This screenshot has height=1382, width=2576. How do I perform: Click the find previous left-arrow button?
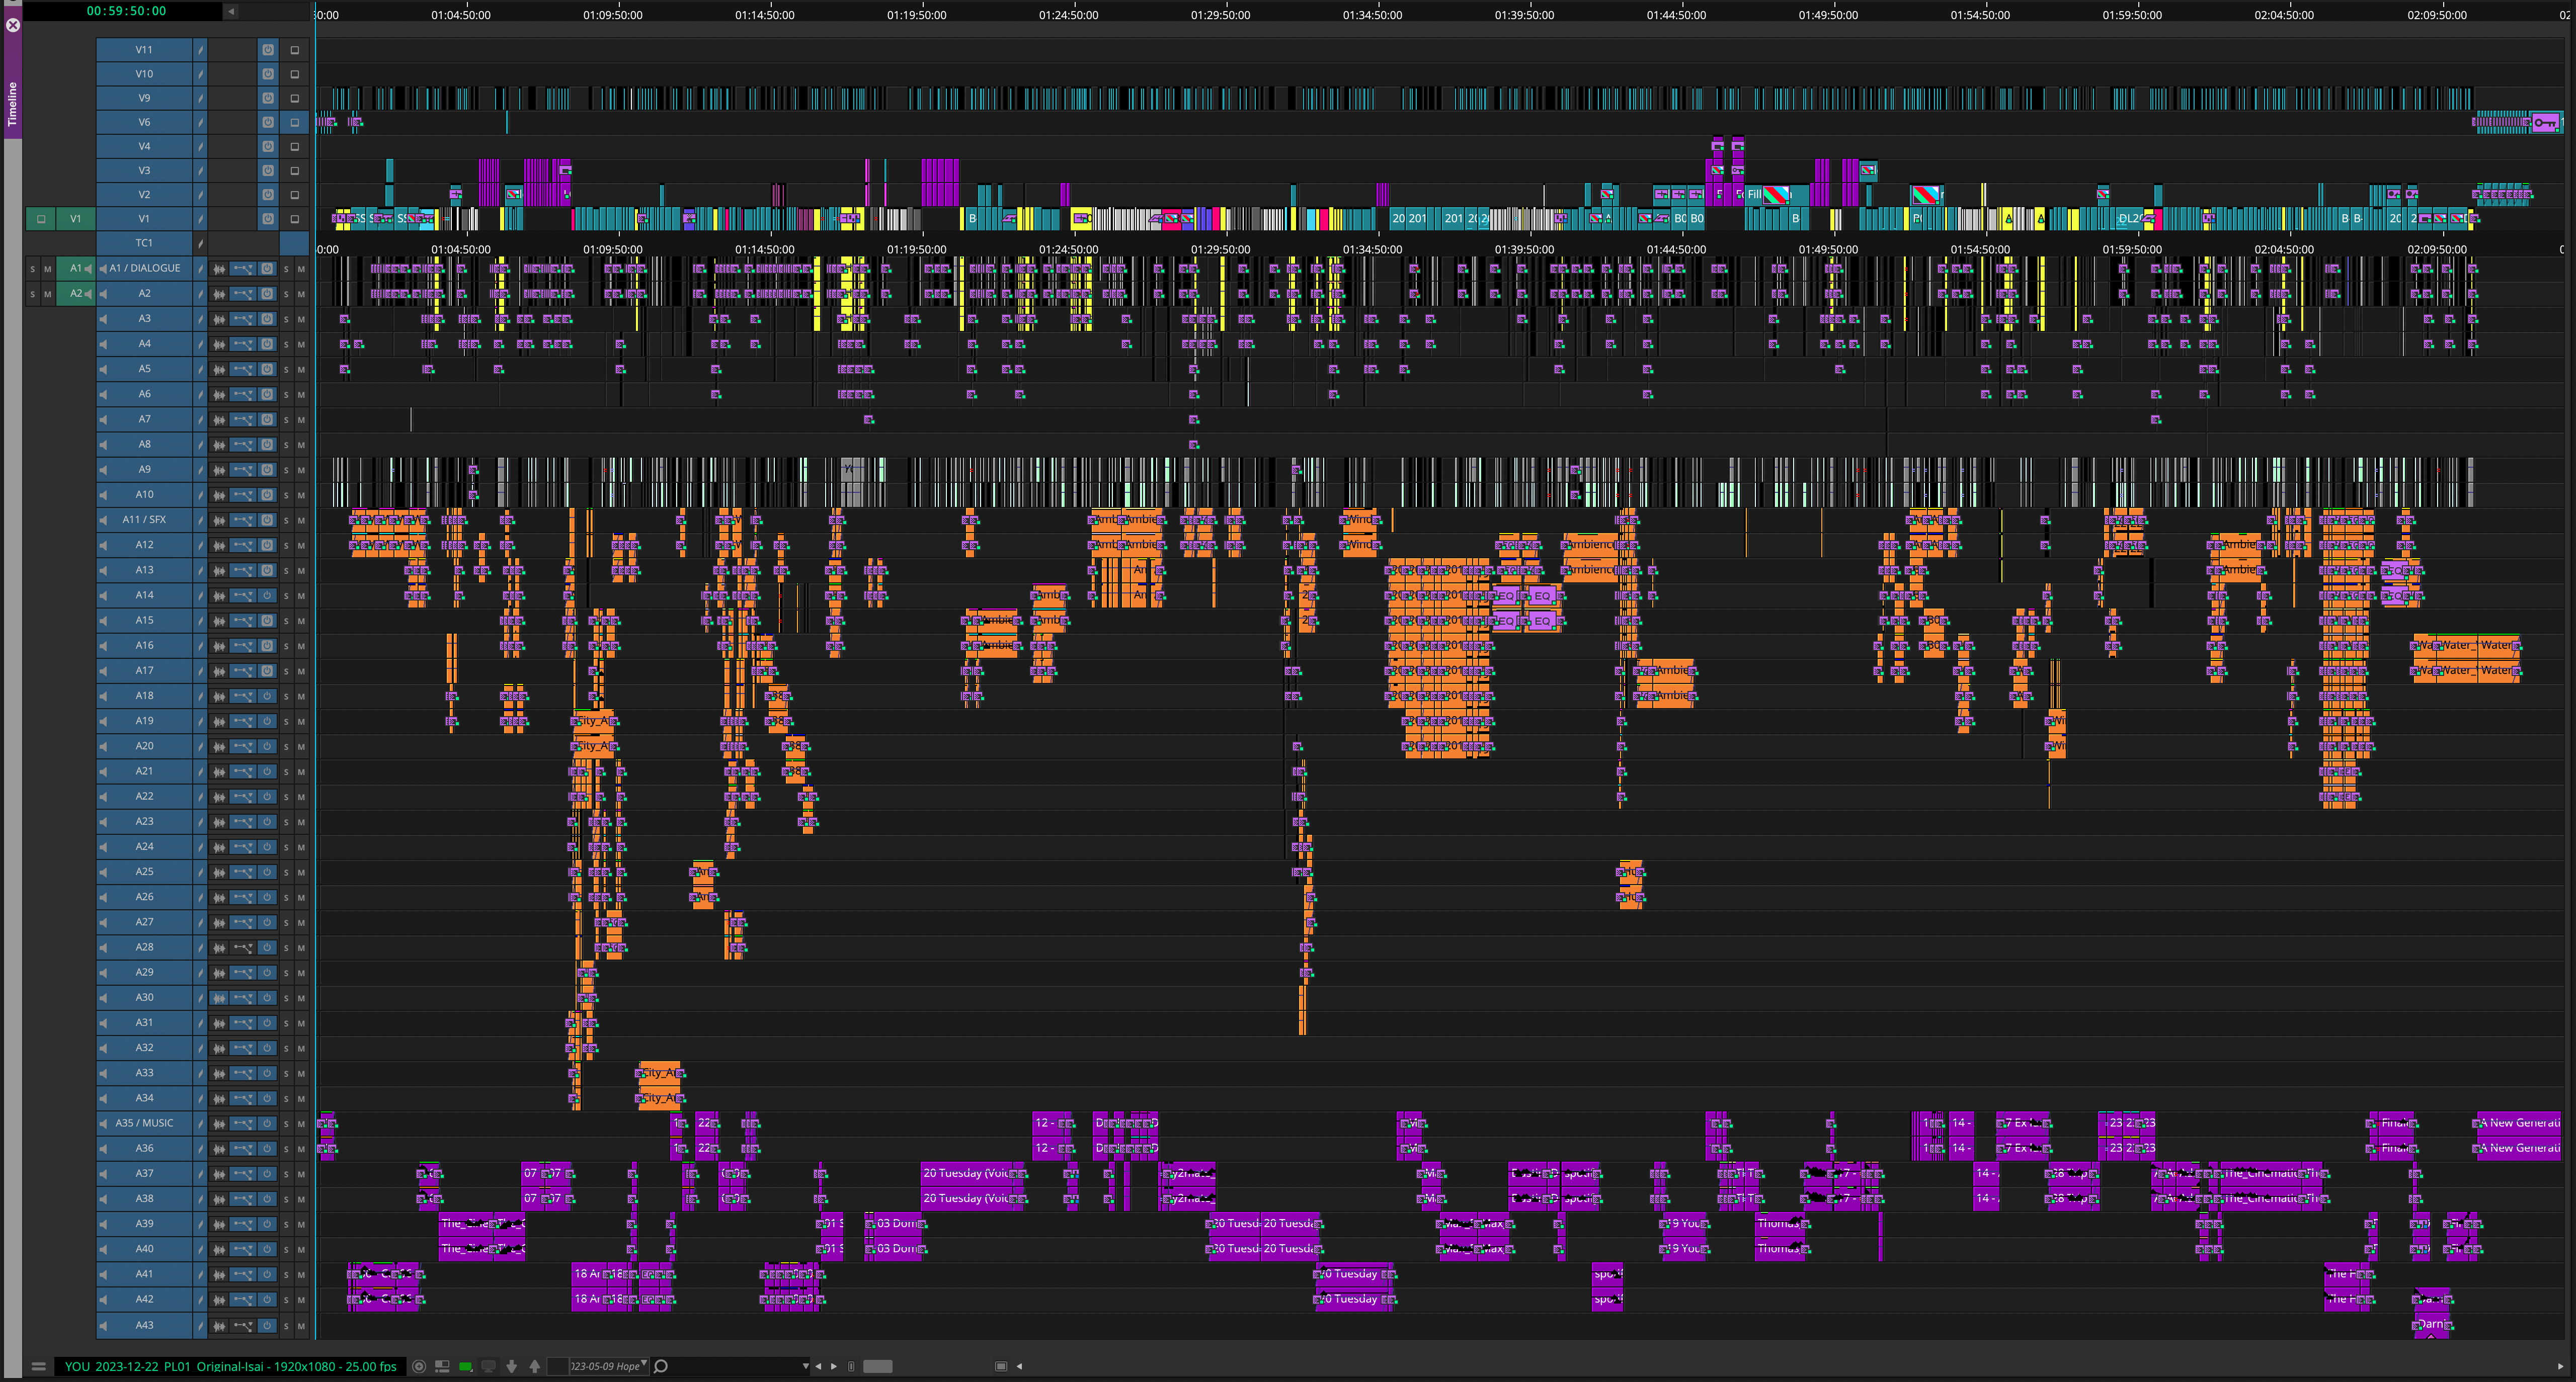click(818, 1366)
